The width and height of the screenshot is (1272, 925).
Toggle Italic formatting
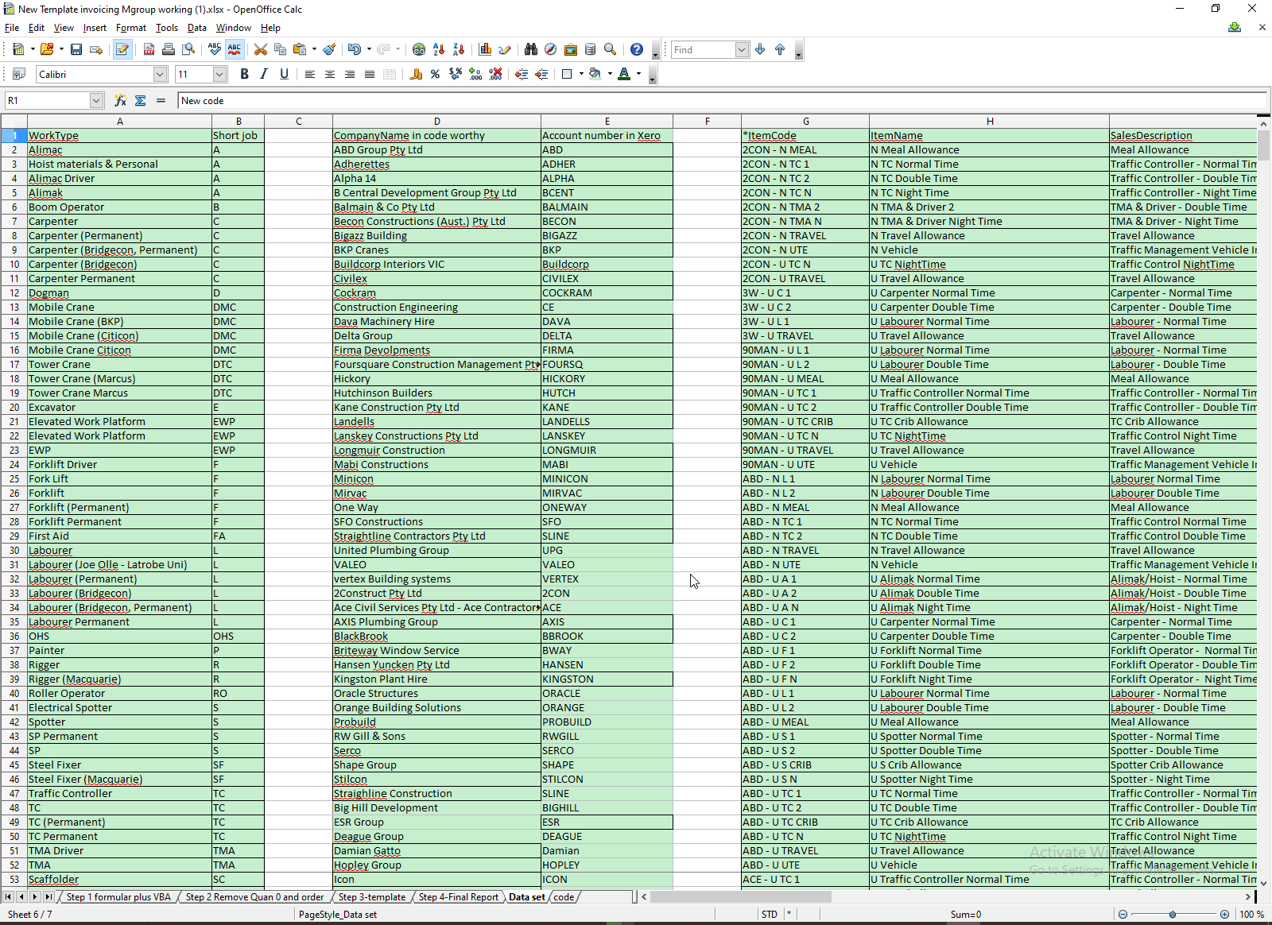click(x=264, y=74)
